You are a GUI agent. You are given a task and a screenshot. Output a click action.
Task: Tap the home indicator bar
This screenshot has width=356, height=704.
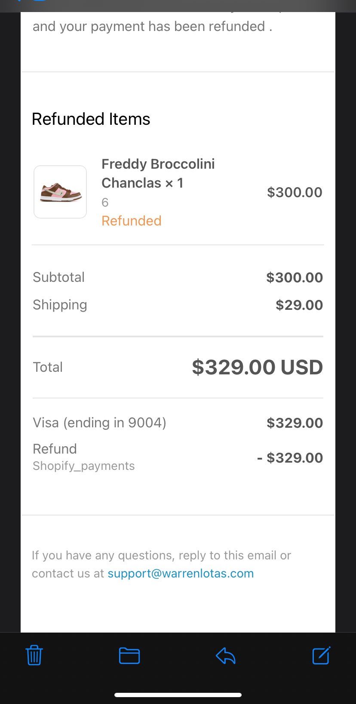point(178,695)
